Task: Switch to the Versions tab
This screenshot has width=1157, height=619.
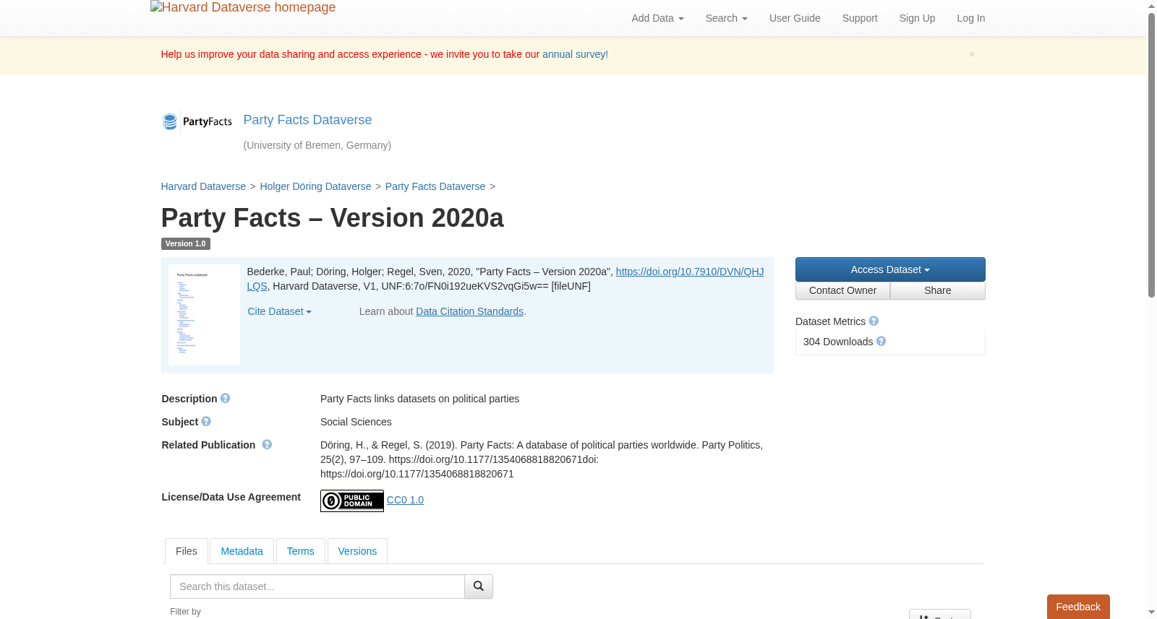Action: 357,551
